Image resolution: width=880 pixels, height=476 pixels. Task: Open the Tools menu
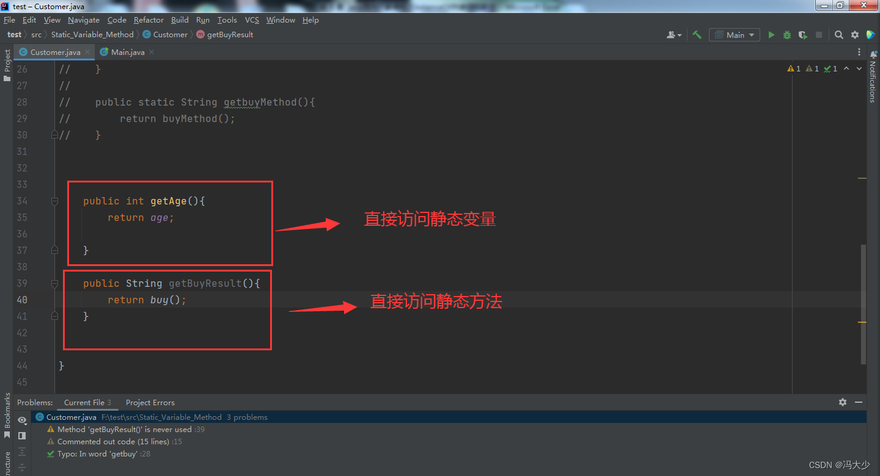(227, 20)
